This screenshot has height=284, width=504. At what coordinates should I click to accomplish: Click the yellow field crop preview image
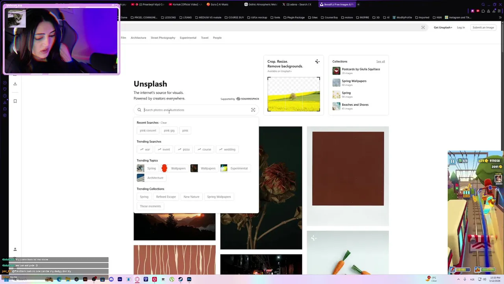point(294,94)
